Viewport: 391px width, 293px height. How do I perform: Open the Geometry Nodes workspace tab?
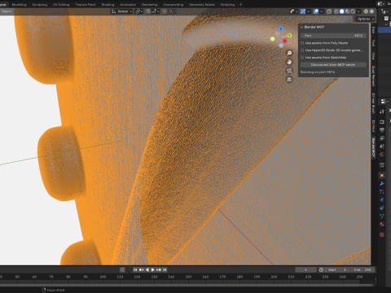pyautogui.click(x=202, y=5)
